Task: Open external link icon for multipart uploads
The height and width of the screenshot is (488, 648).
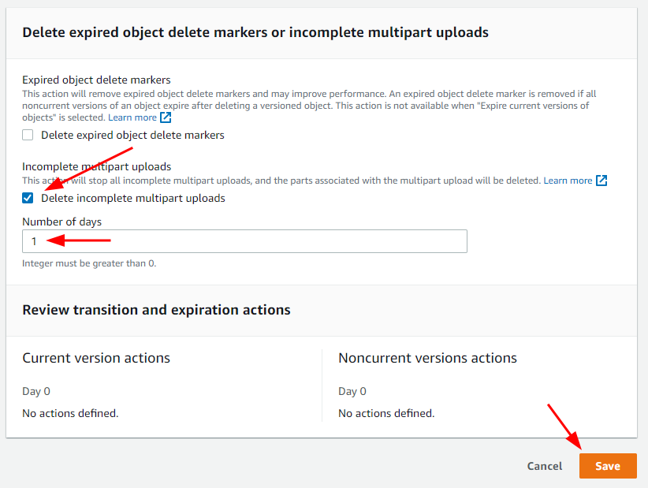Action: point(601,181)
